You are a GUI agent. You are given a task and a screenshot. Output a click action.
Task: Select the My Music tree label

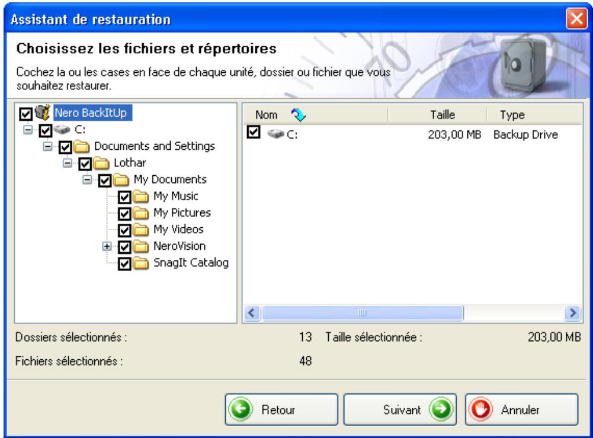click(176, 196)
